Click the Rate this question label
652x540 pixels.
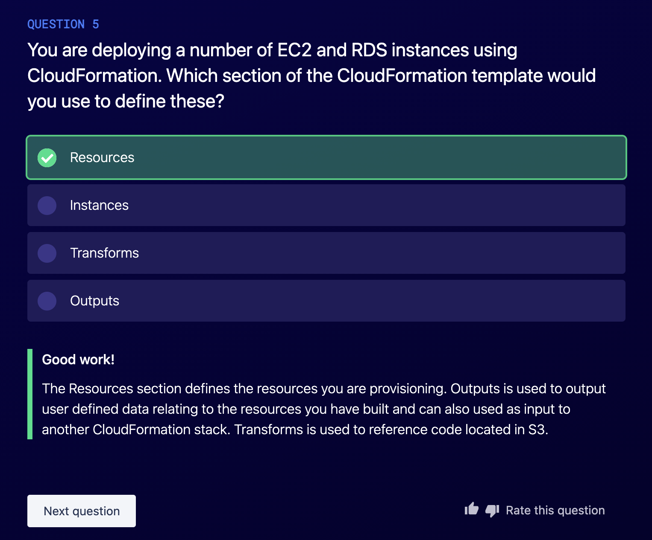coord(555,510)
